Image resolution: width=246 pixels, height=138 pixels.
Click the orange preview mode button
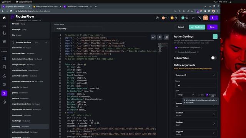[206, 18]
